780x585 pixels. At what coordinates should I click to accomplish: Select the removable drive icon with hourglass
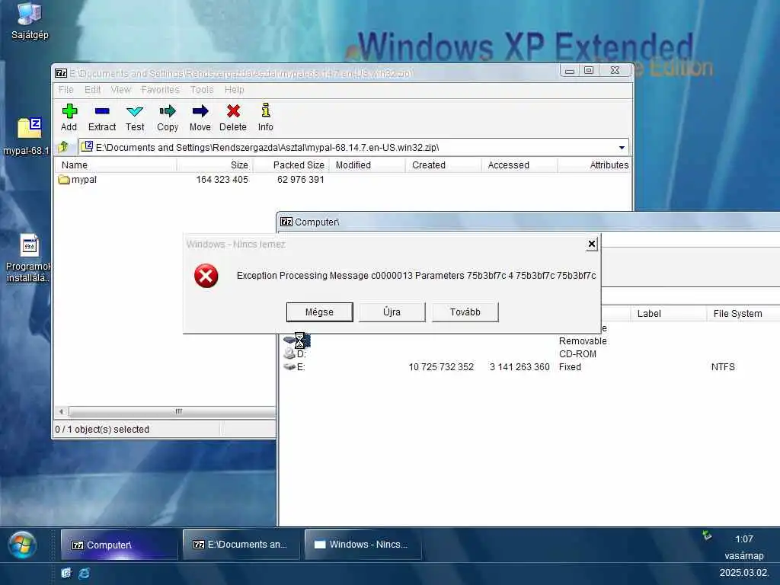pyautogui.click(x=297, y=340)
